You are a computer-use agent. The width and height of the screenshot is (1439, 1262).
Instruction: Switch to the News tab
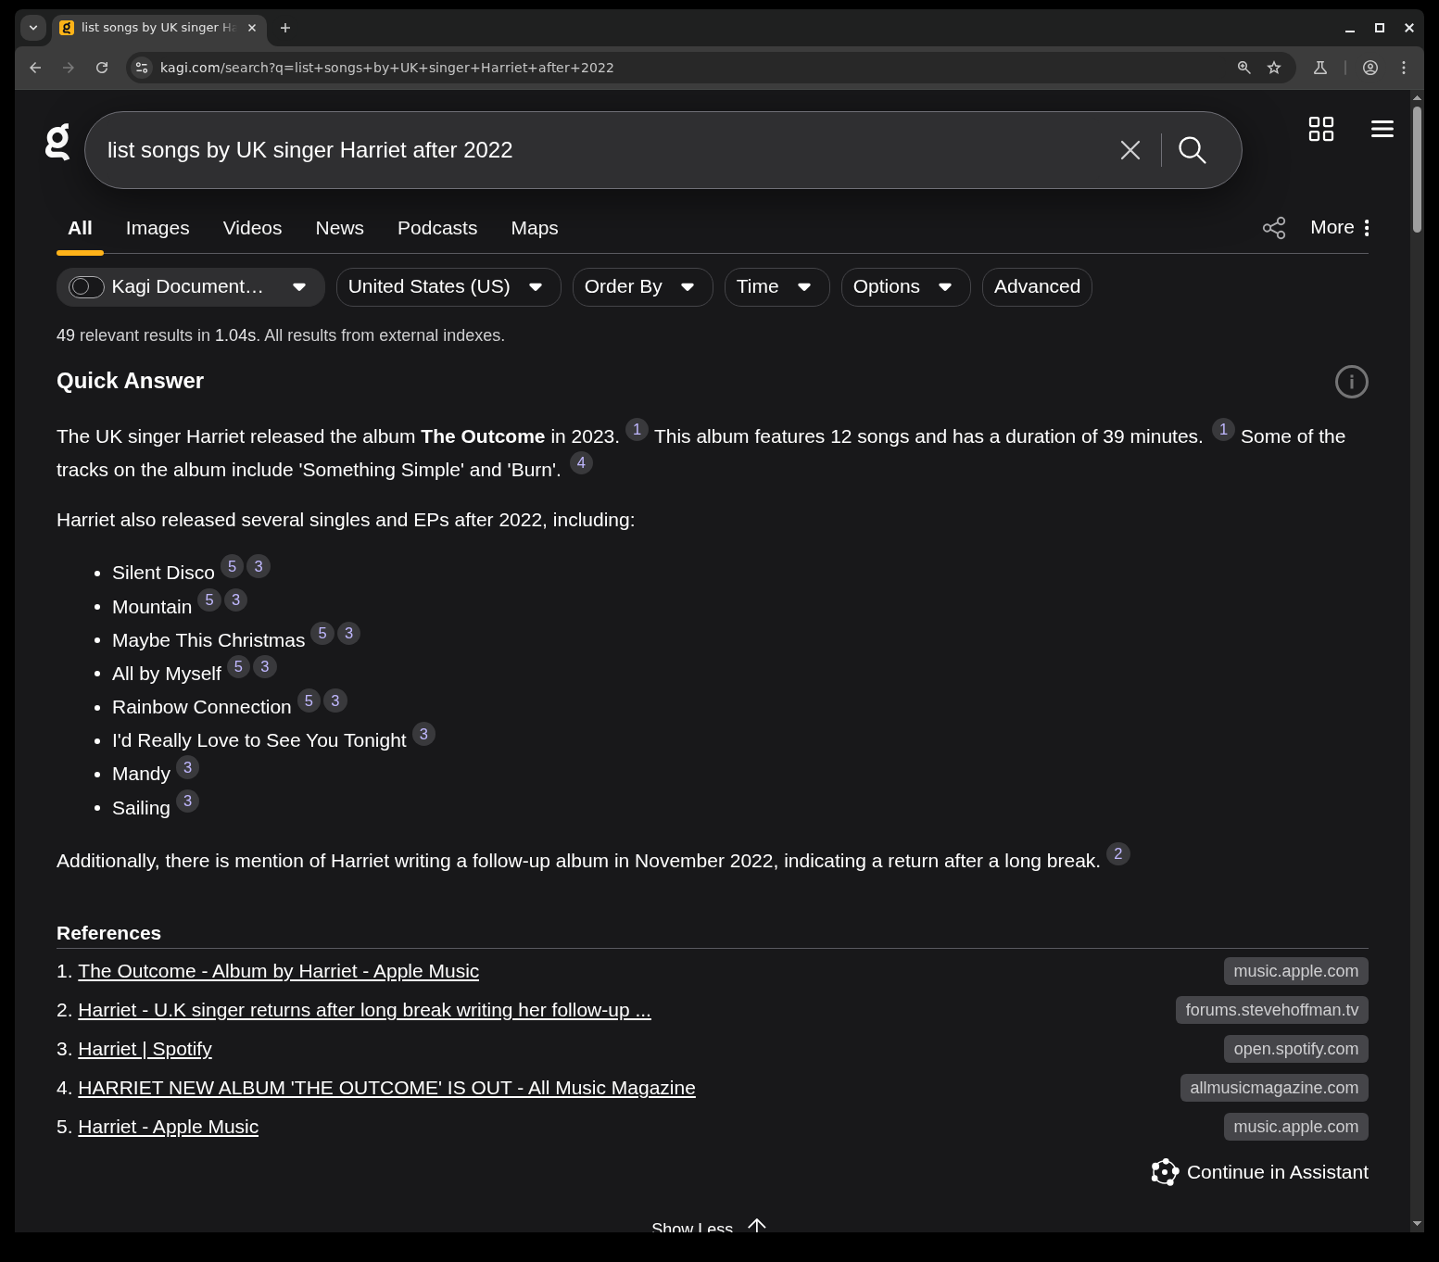coord(339,228)
